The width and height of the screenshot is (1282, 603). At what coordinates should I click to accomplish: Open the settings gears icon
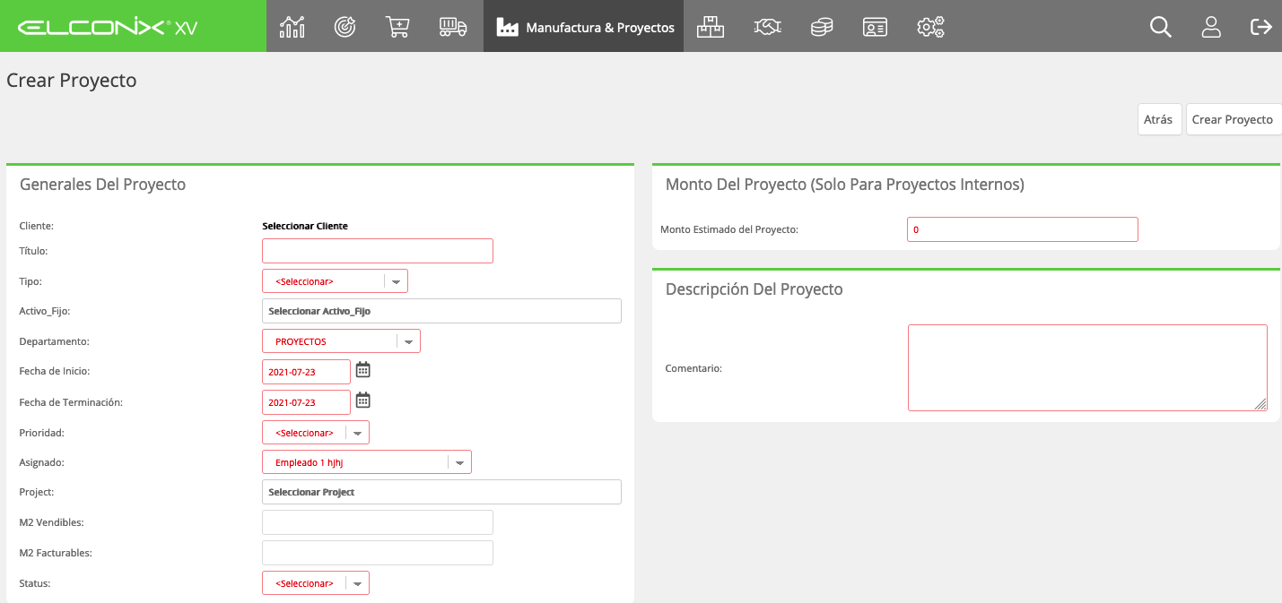click(x=930, y=27)
